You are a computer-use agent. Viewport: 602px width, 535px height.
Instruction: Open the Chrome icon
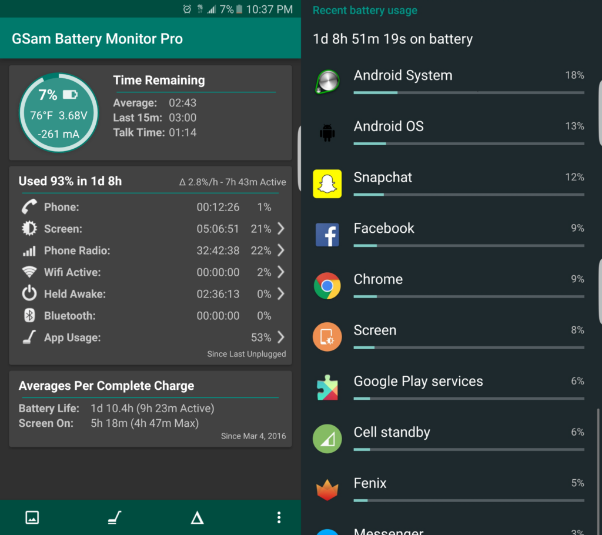click(x=327, y=286)
